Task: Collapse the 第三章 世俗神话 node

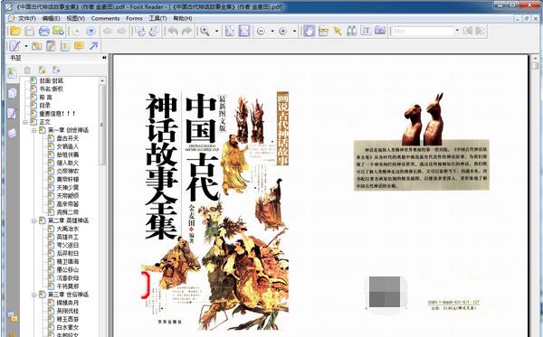Action: (34, 295)
